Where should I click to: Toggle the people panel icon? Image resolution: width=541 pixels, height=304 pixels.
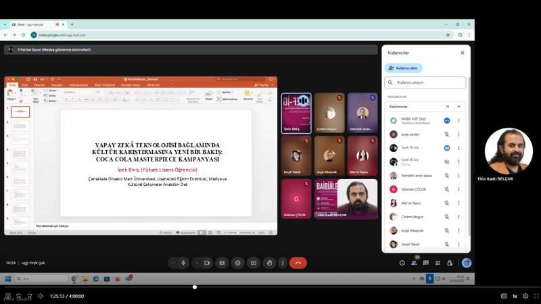[x=414, y=263]
